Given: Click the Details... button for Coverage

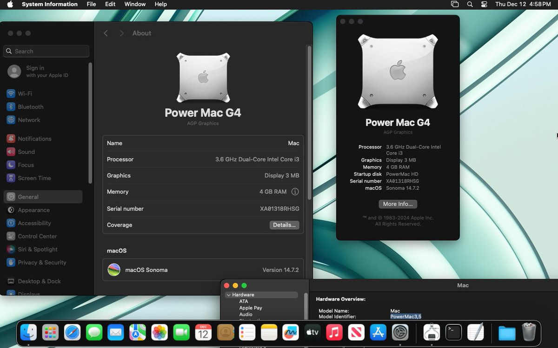Looking at the screenshot, I should 284,225.
